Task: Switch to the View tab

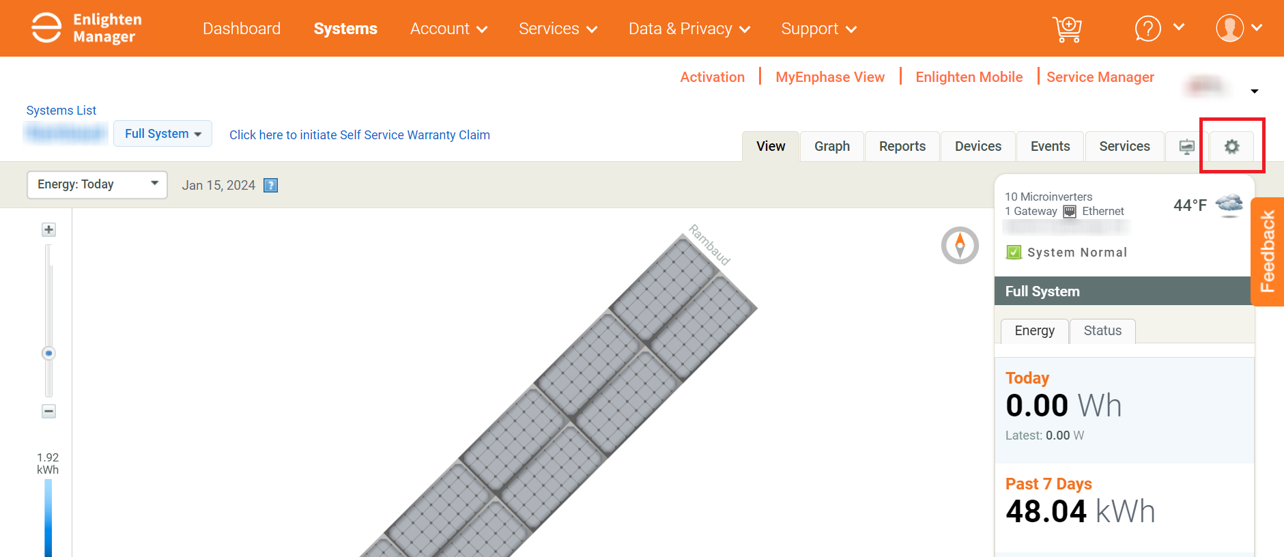Action: coord(771,146)
